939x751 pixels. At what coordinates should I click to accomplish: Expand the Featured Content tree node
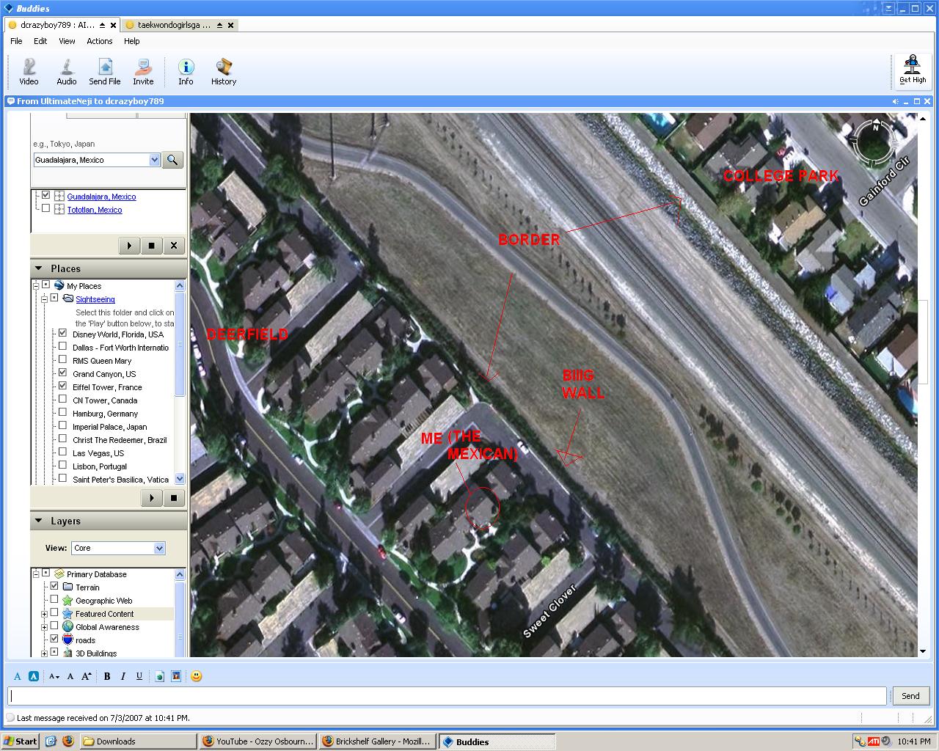click(44, 614)
